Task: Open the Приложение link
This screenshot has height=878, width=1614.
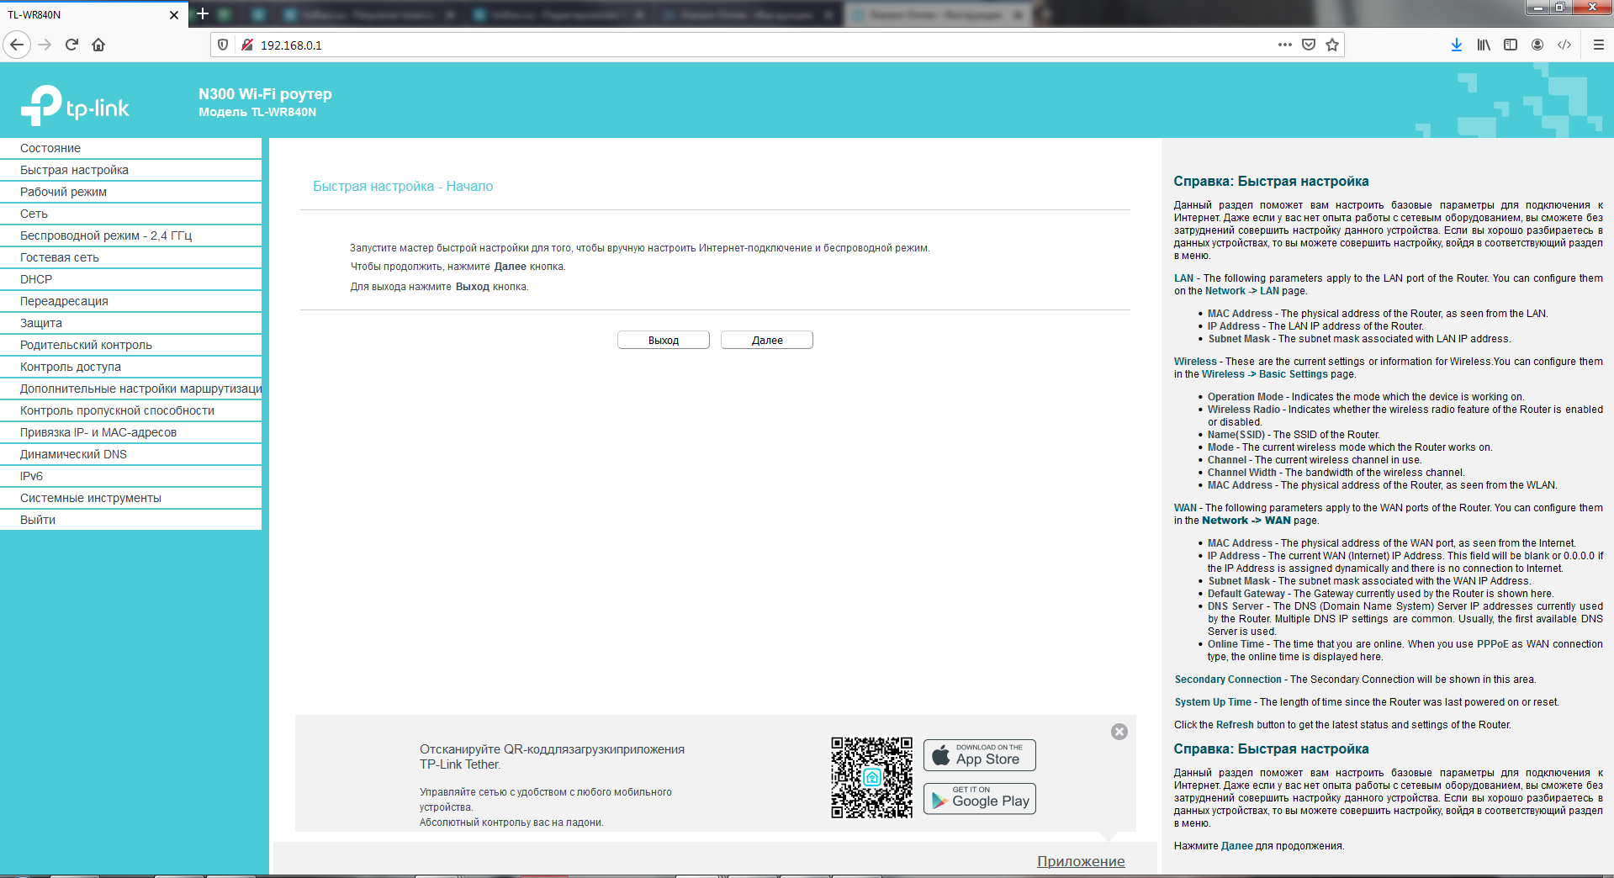Action: pos(1081,861)
